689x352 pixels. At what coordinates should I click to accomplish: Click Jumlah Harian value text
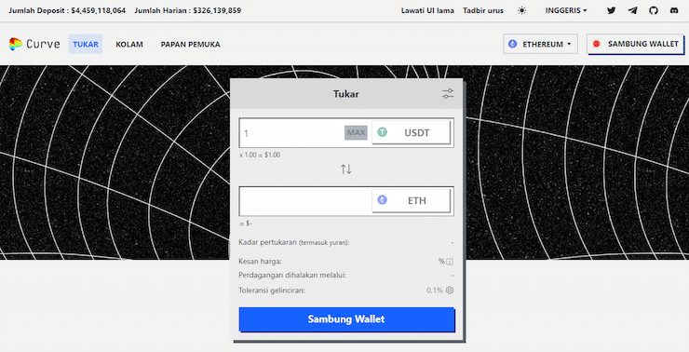217,10
